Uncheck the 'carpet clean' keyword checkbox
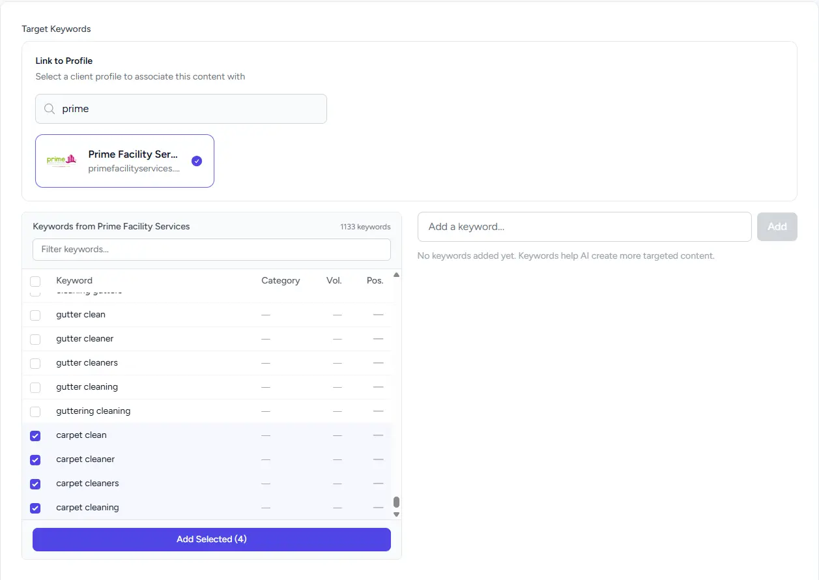Image resolution: width=819 pixels, height=580 pixels. pyautogui.click(x=35, y=436)
